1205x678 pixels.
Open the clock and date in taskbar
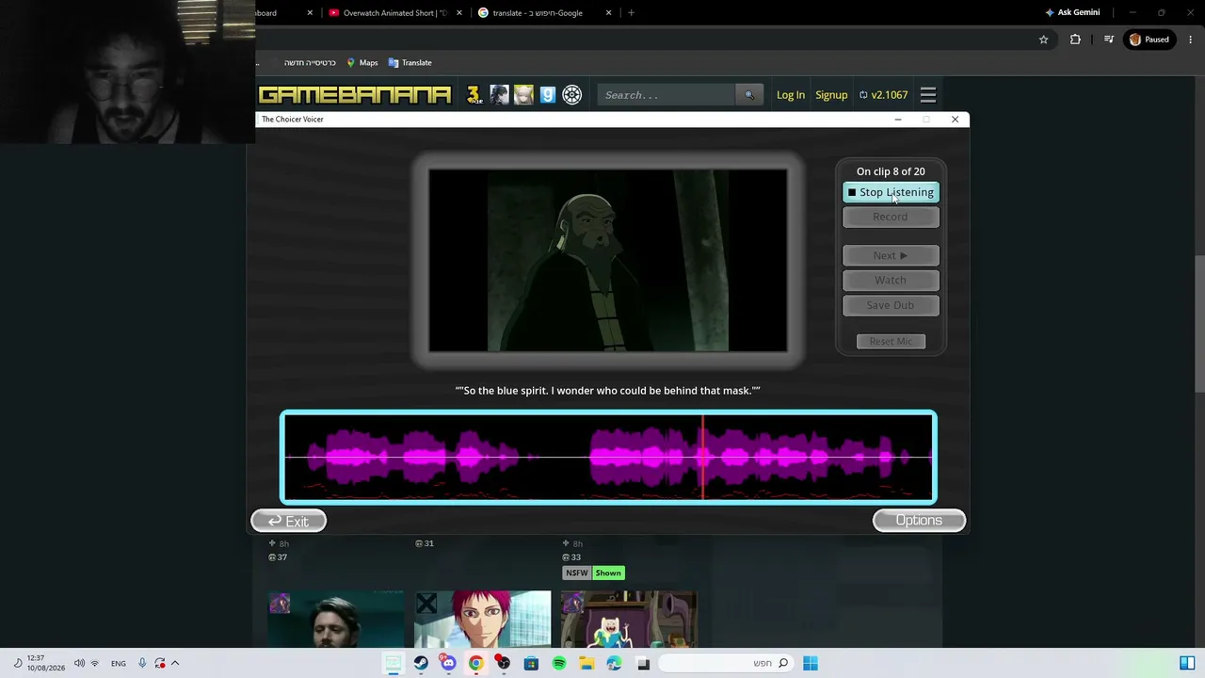(46, 663)
